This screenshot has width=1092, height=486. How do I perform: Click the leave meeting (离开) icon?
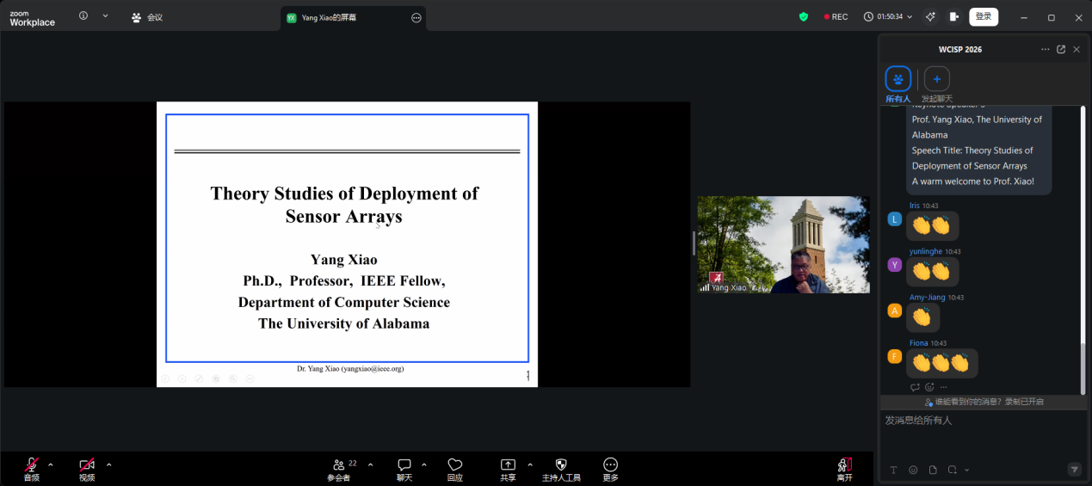click(x=844, y=465)
